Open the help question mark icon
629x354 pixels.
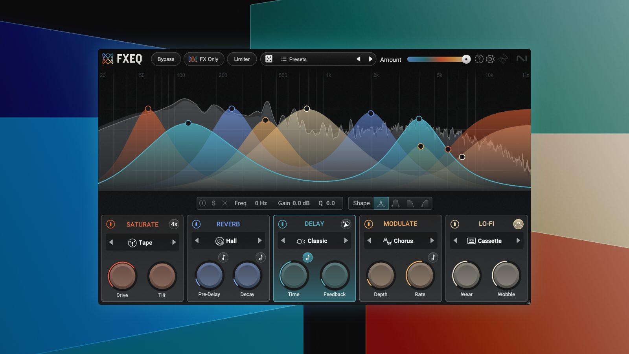click(x=479, y=59)
